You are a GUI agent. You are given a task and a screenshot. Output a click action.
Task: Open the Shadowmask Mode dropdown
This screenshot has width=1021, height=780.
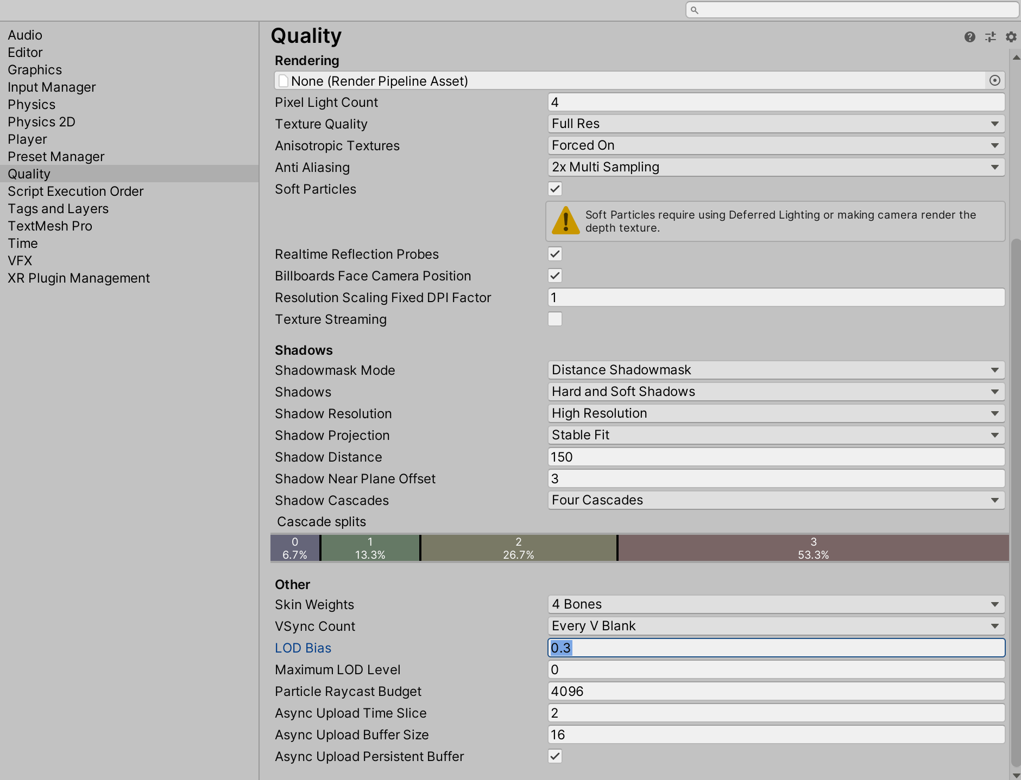[x=776, y=370]
